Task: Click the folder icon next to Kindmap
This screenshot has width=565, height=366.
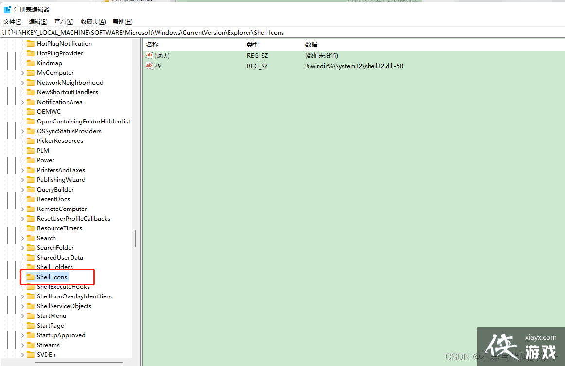Action: click(31, 63)
